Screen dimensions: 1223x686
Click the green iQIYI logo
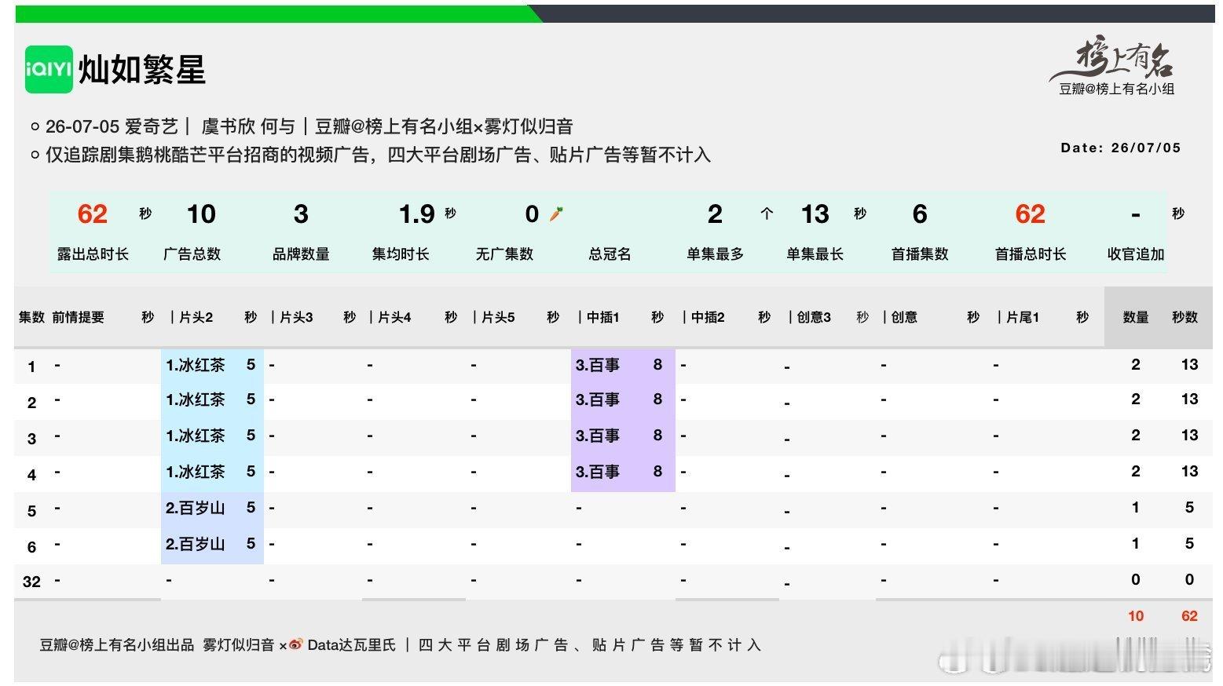tap(49, 69)
